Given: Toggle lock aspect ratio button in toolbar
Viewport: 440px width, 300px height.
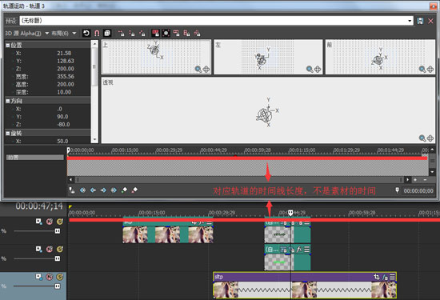Looking at the screenshot, I should (155, 34).
